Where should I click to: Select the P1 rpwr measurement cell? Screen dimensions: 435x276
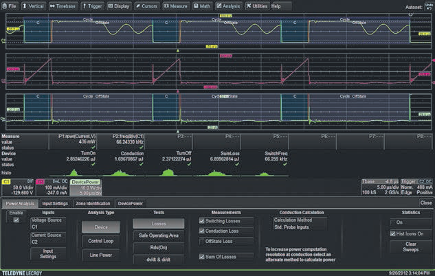click(73, 142)
